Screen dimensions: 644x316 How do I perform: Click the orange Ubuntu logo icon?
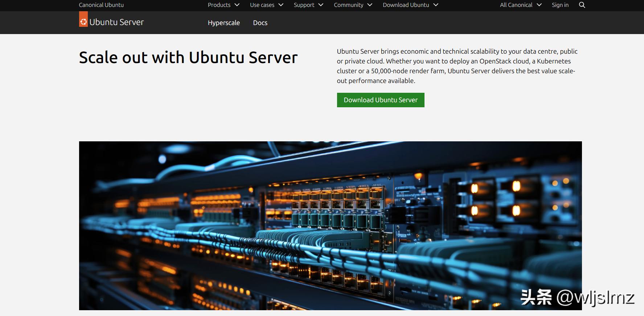pos(83,19)
